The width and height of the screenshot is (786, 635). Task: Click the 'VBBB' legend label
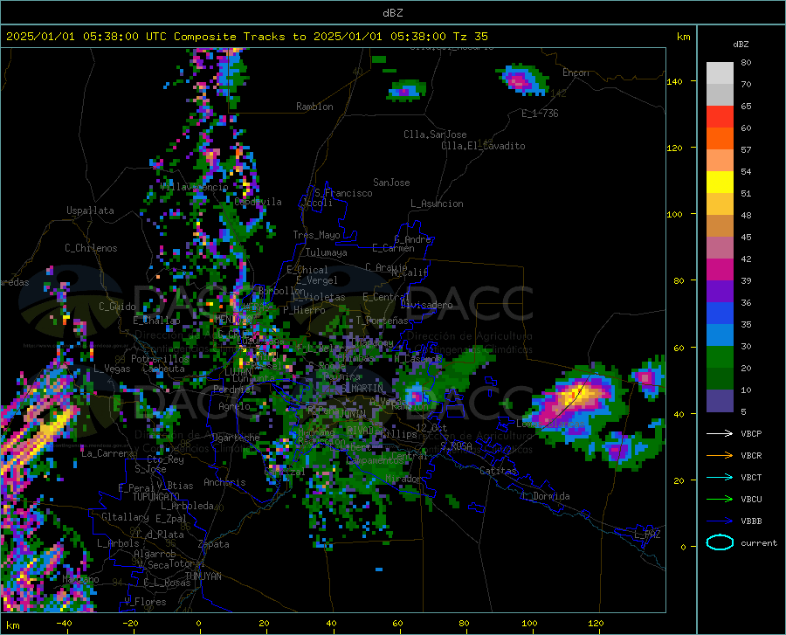tap(751, 521)
